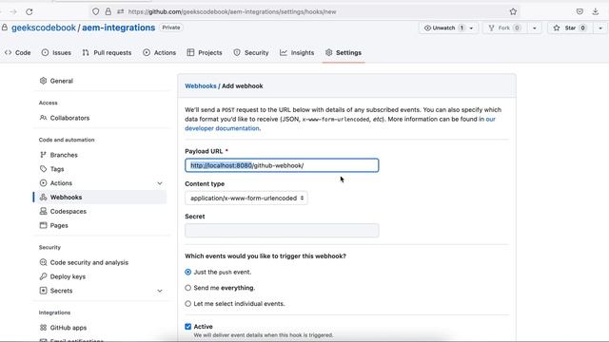This screenshot has width=609, height=342.
Task: Open the Projects tab
Action: pos(205,52)
